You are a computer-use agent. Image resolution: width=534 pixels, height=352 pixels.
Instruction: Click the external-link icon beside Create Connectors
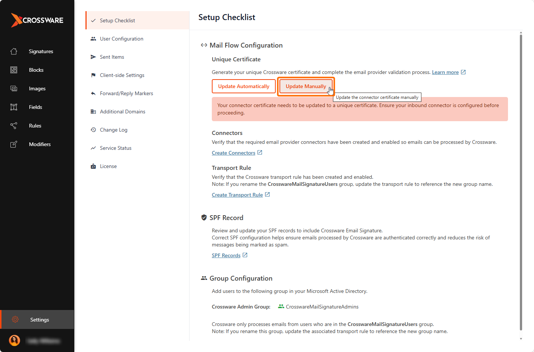[260, 152]
